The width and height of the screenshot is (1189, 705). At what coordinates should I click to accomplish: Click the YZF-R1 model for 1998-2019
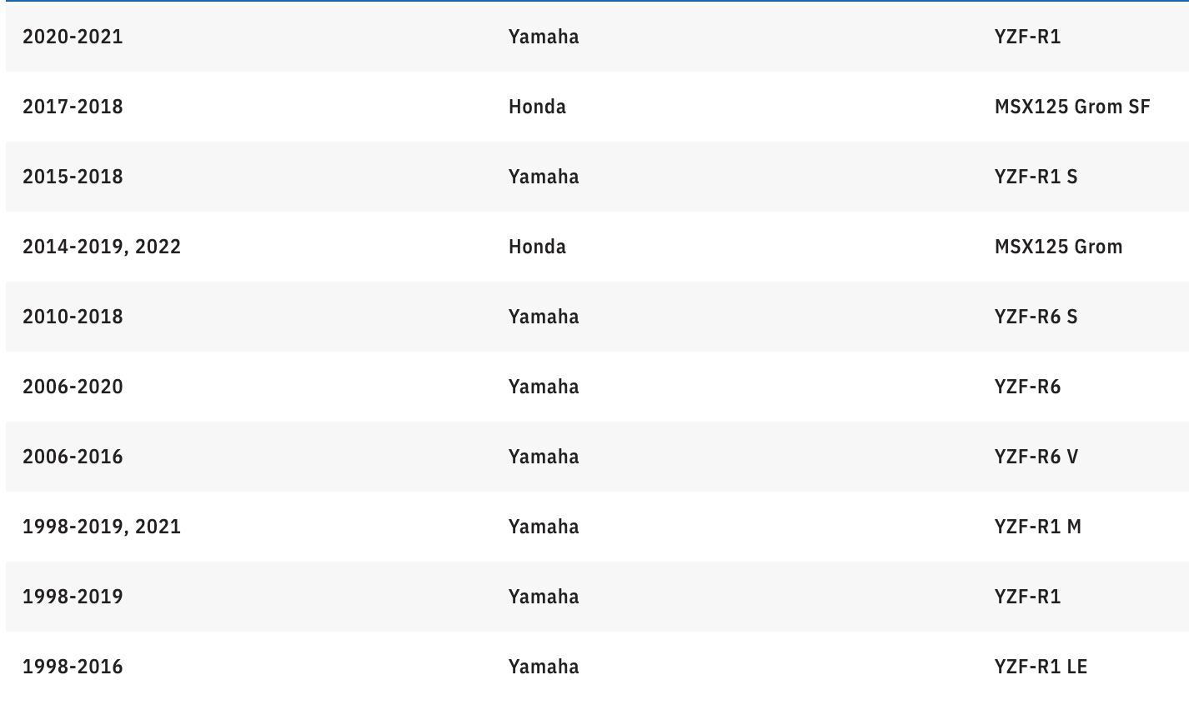[x=1027, y=597]
